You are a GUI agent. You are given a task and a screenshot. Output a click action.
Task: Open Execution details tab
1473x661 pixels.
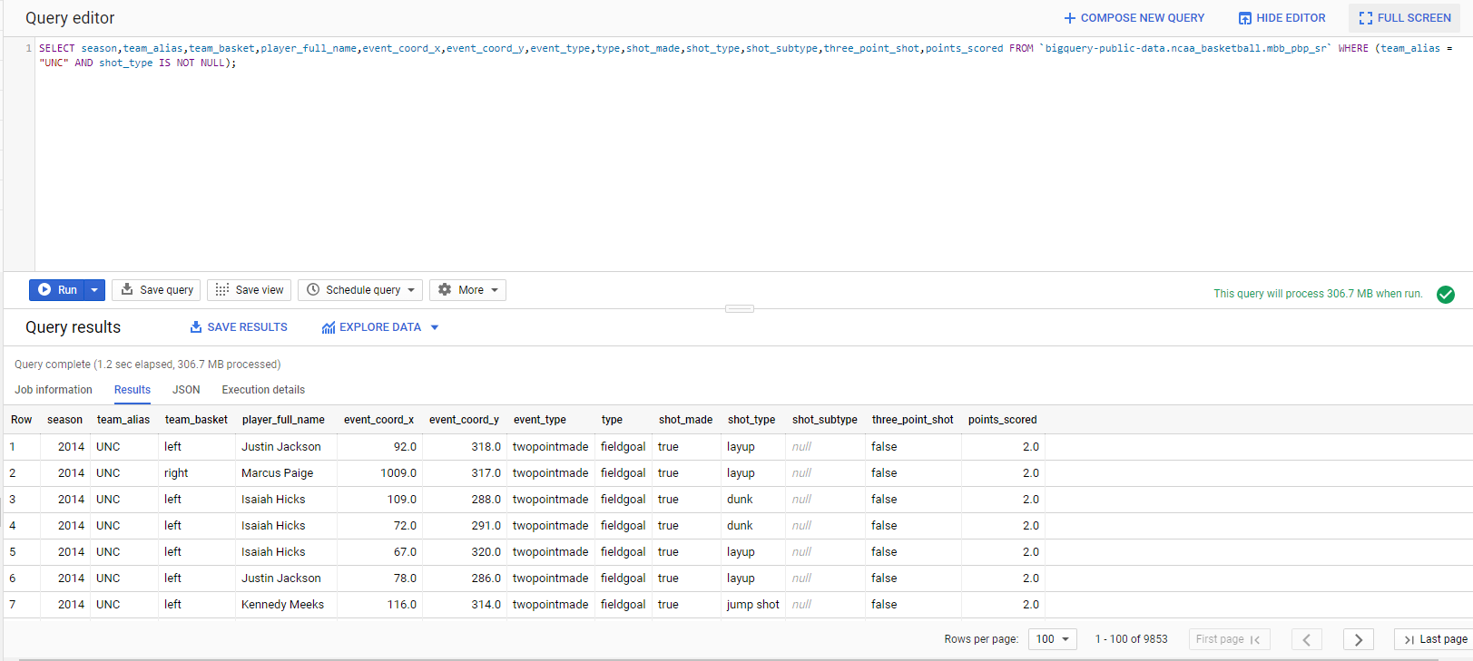(263, 390)
